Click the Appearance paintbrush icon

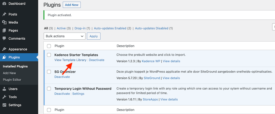(x=4, y=49)
